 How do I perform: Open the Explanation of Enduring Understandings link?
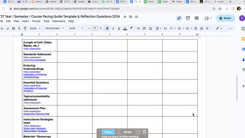pos(35,76)
